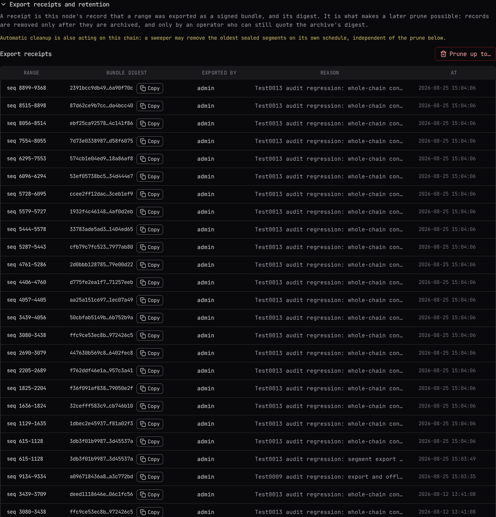
Task: Click the AT column header
Action: [x=454, y=73]
